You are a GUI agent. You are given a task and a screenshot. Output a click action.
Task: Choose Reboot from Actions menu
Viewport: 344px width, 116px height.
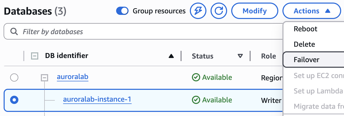pos(305,29)
